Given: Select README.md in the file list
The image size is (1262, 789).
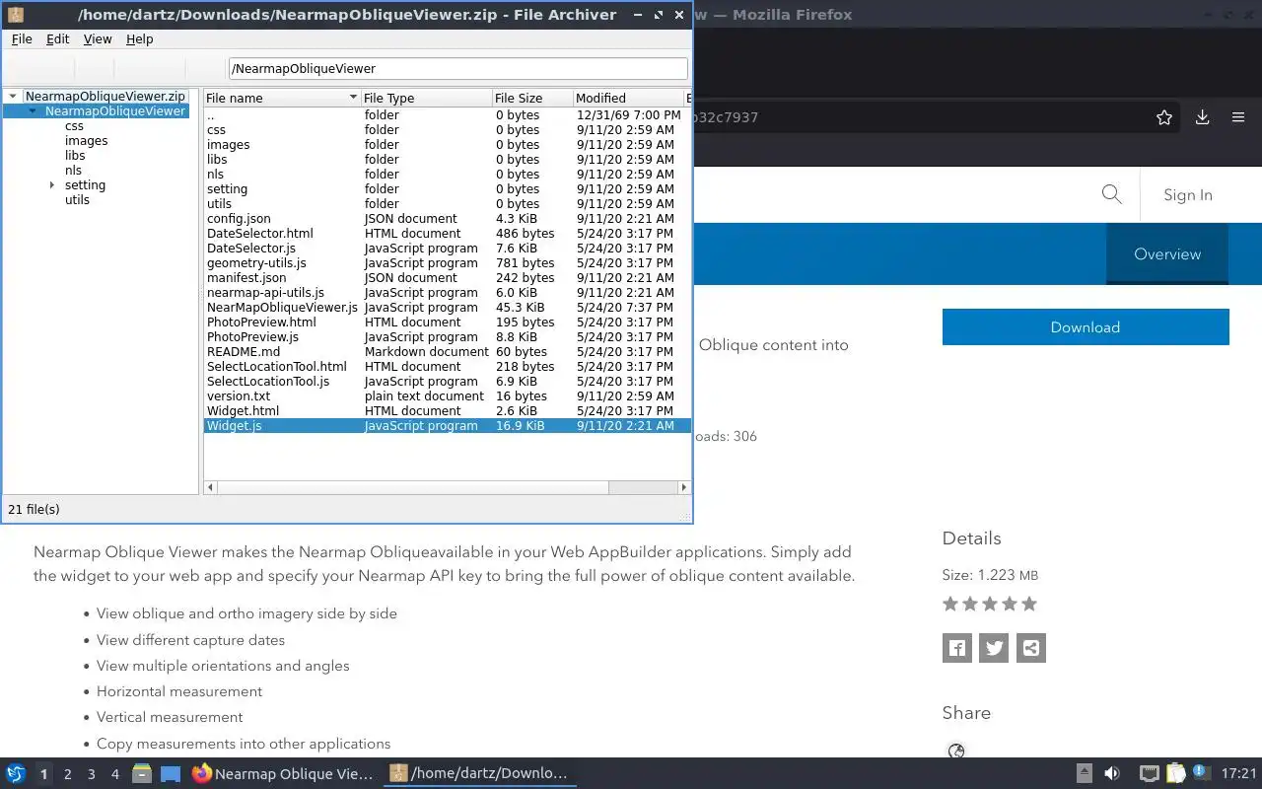Looking at the screenshot, I should (x=447, y=352).
